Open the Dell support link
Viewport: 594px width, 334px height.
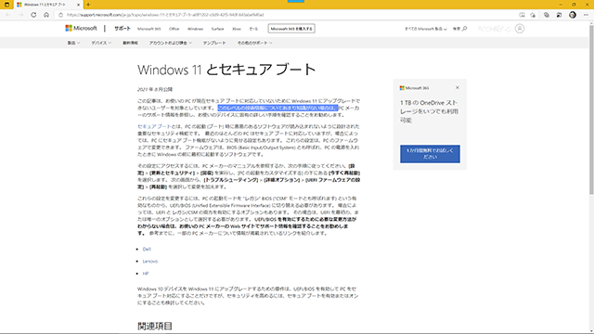click(x=147, y=250)
